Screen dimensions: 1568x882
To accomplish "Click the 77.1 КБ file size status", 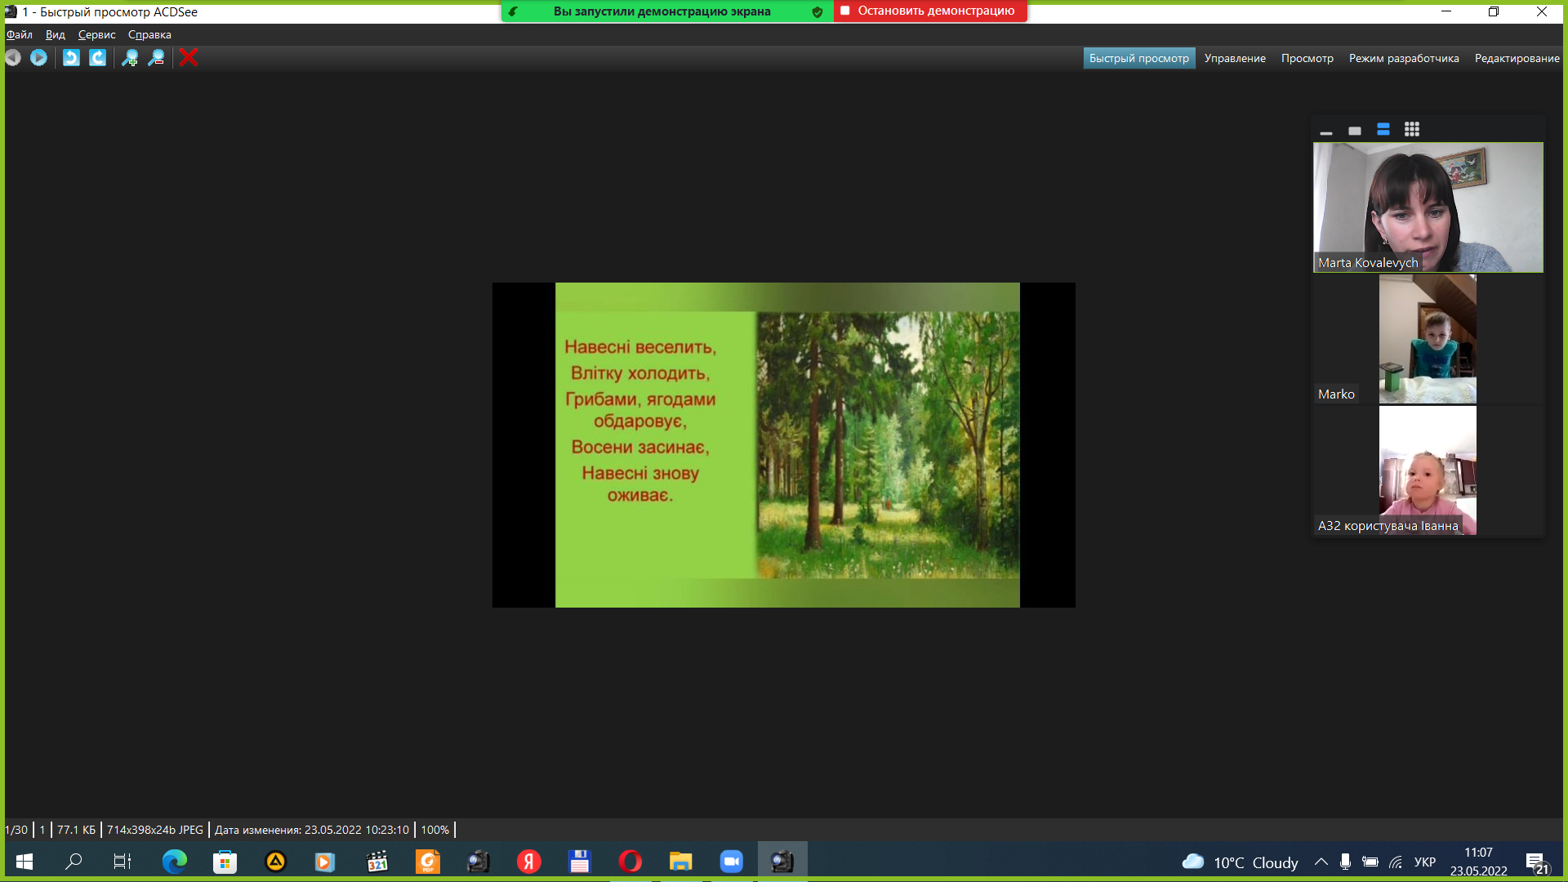I will (x=76, y=830).
